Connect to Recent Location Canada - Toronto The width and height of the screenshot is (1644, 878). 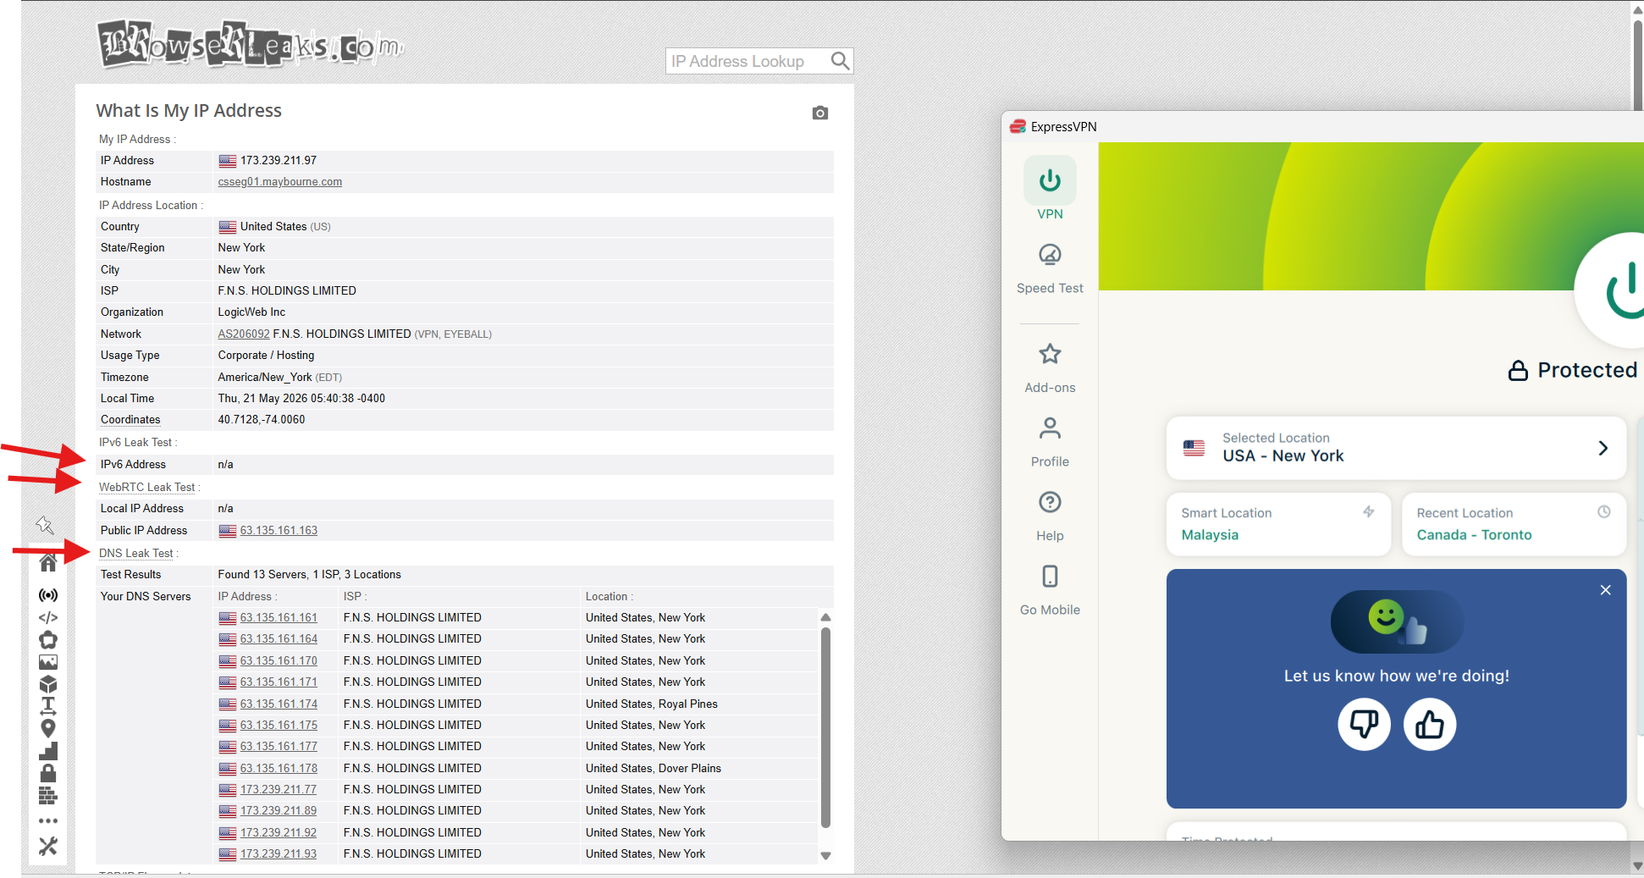pyautogui.click(x=1514, y=524)
